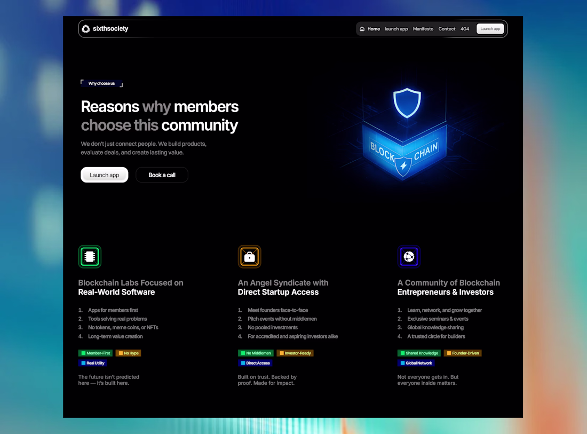Click 'We don't just connect people' paragraph
The height and width of the screenshot is (434, 587).
point(144,148)
